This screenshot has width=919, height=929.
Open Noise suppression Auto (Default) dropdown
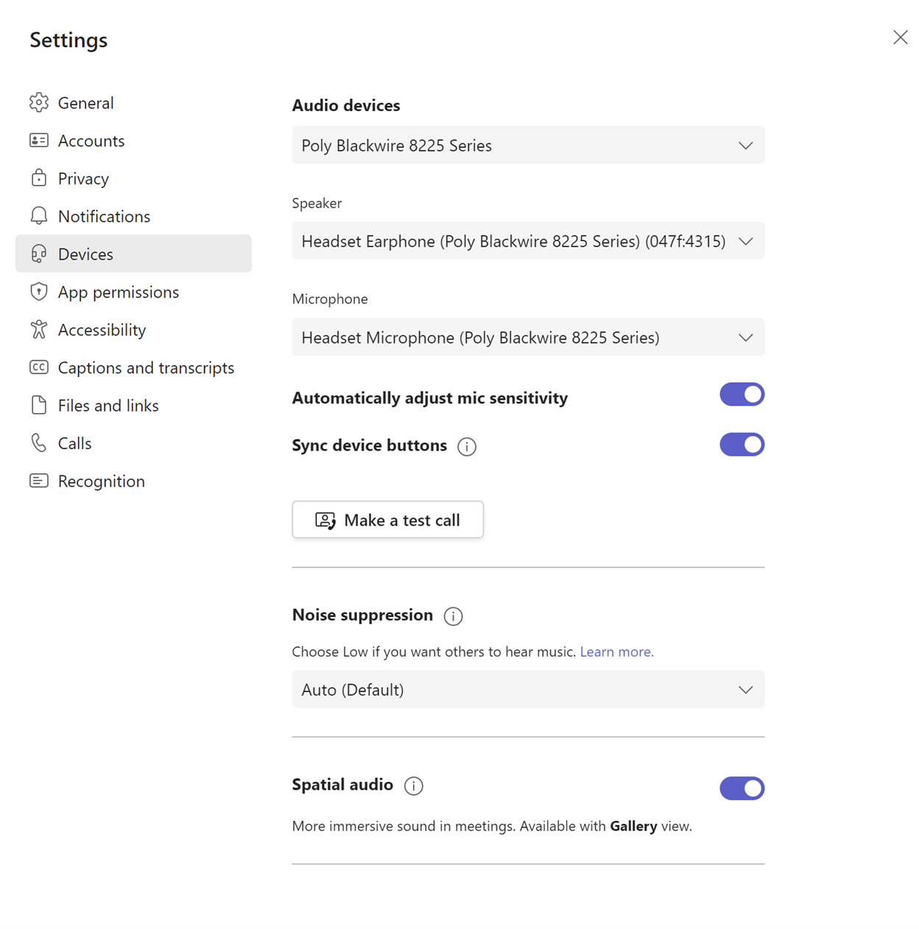pos(528,689)
